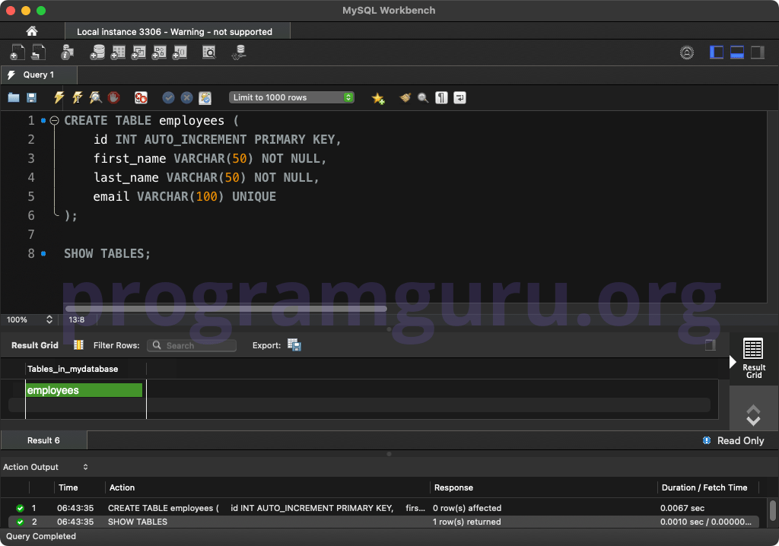Save the script to file
The height and width of the screenshot is (546, 779).
coord(31,97)
